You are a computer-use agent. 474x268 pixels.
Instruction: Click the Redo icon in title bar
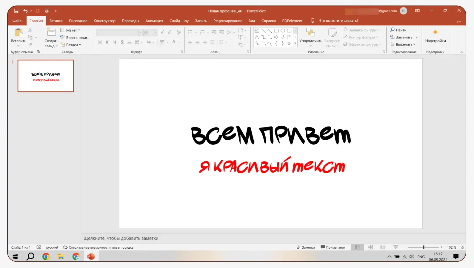point(38,11)
